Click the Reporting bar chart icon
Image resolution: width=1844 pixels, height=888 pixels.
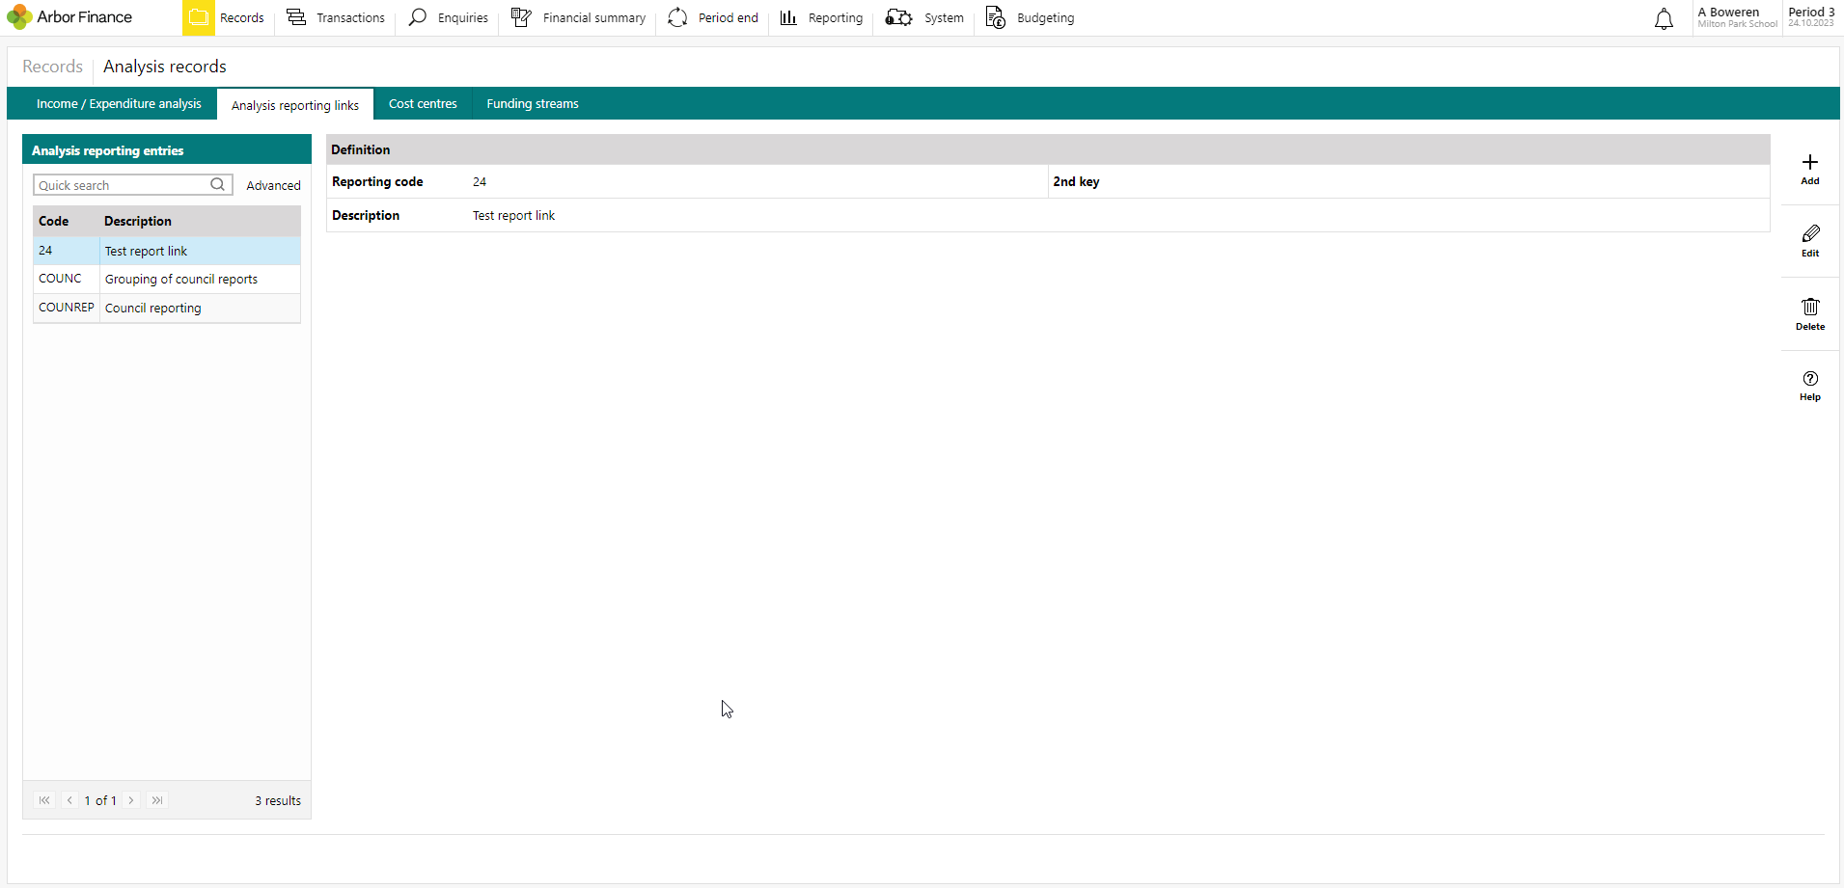[788, 17]
